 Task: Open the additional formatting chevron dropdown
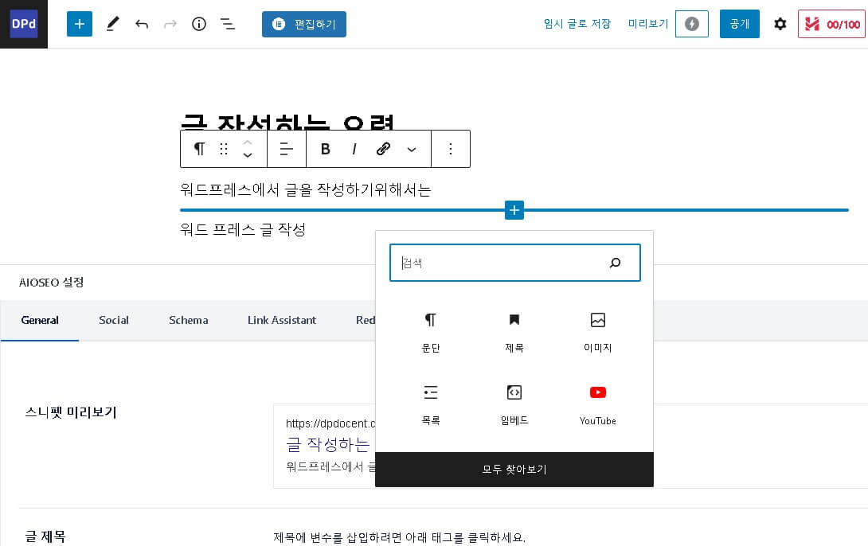click(x=412, y=149)
